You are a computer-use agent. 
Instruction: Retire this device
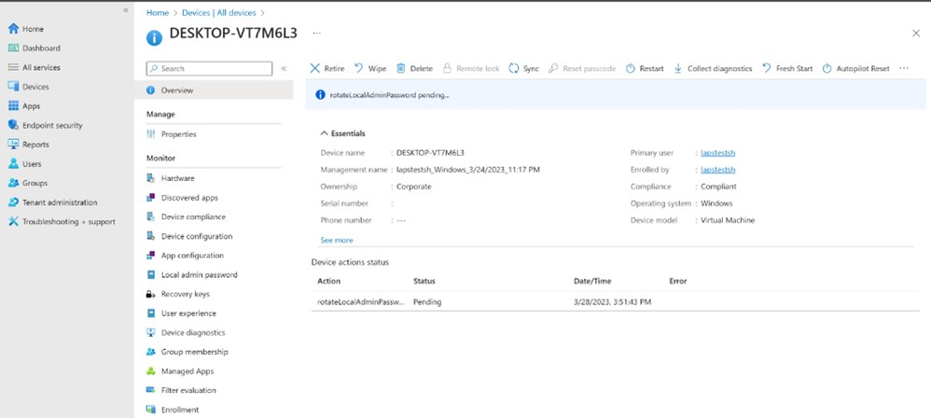327,69
